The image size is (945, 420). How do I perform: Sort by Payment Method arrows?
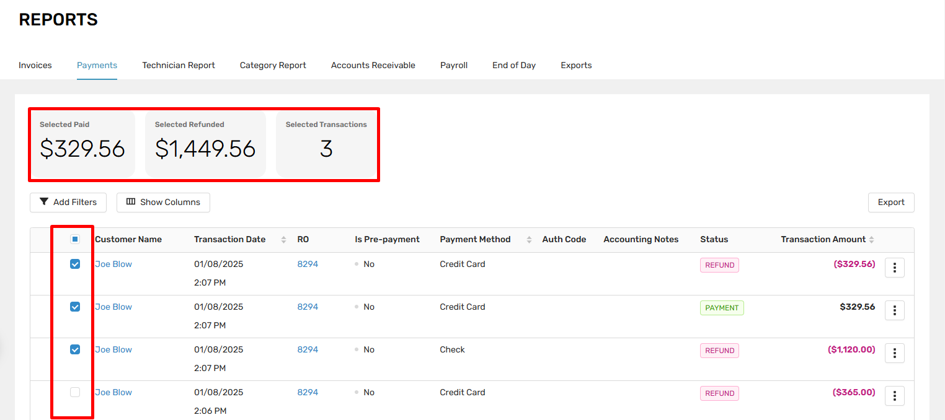click(x=529, y=240)
